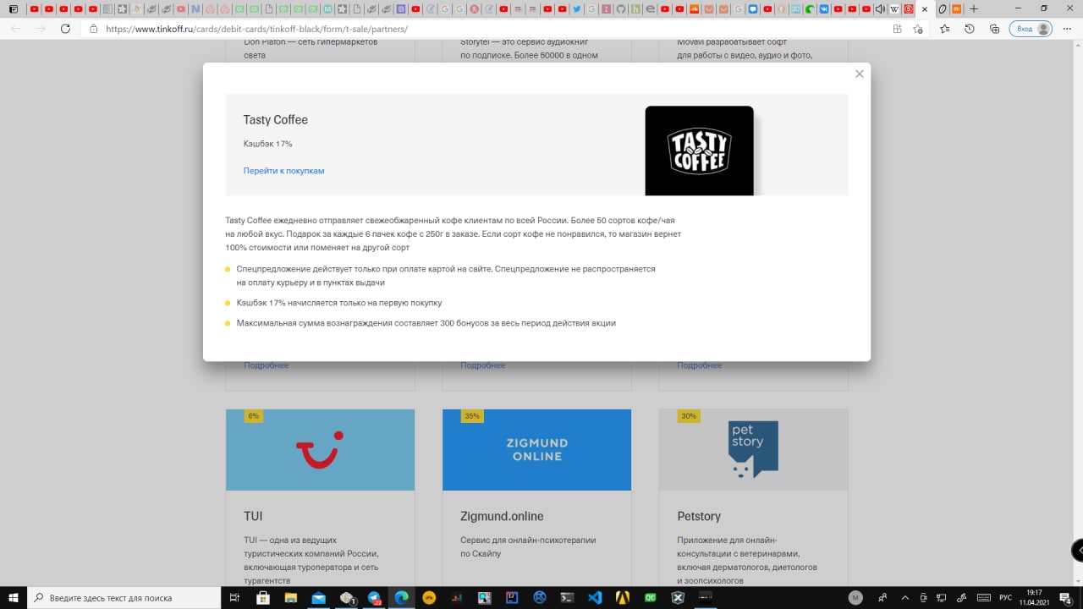Show hidden system tray icons
1083x609 pixels.
tap(905, 598)
